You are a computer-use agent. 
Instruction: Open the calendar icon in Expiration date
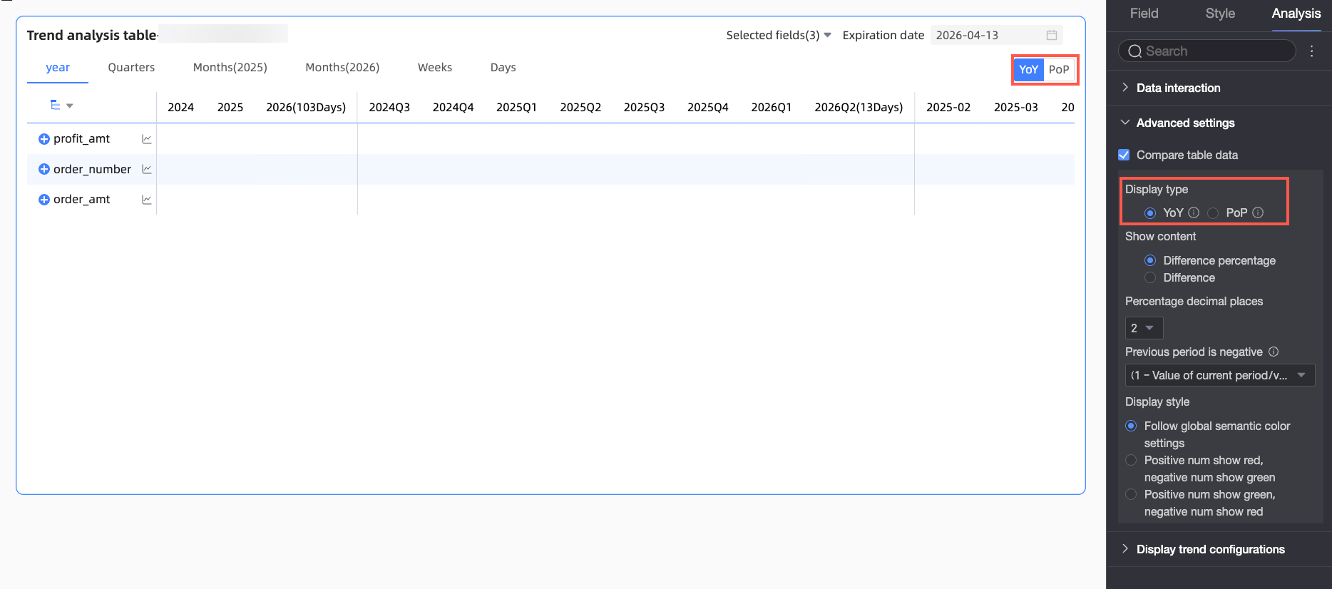click(1052, 35)
